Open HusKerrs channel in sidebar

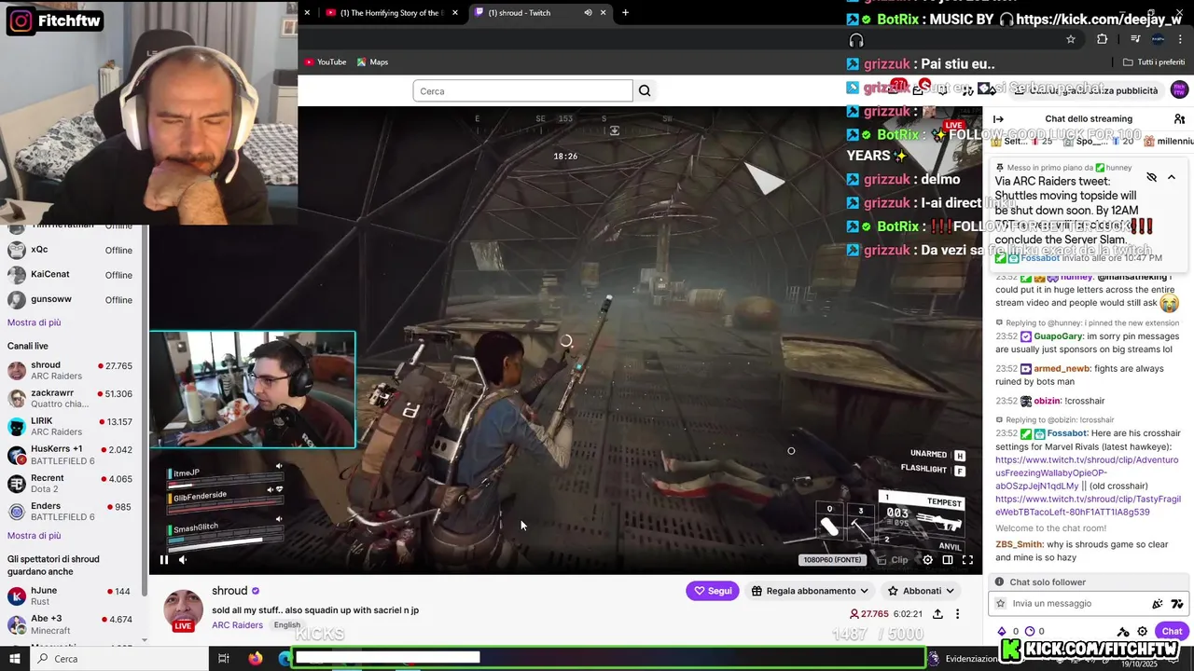(70, 455)
